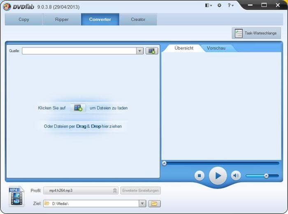This screenshot has height=214, width=288.
Task: Click the yellow folder icon inside the Ziel field
Action: tap(47, 203)
